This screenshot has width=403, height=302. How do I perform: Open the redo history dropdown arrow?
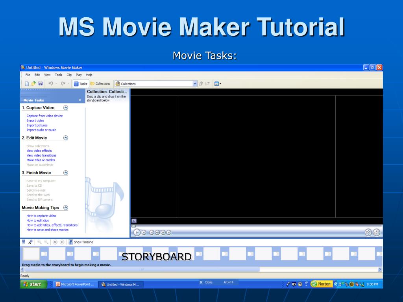pyautogui.click(x=68, y=83)
